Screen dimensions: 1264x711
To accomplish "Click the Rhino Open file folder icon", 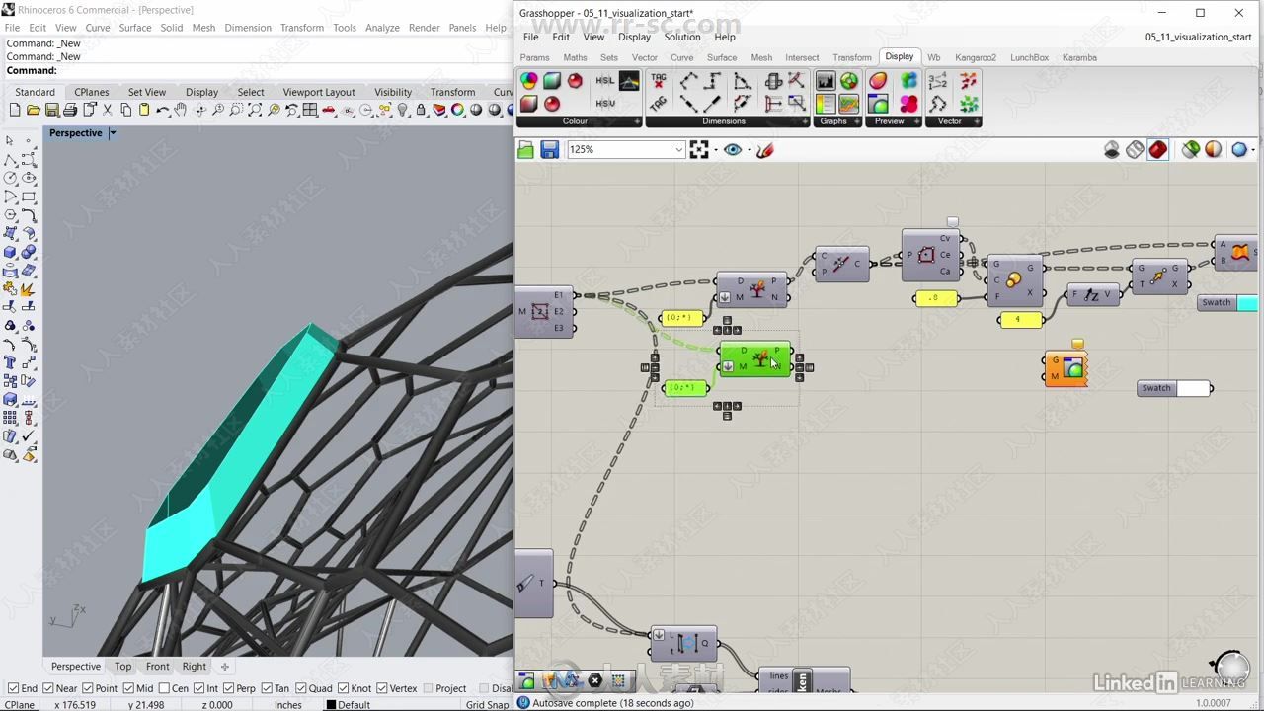I will [34, 110].
